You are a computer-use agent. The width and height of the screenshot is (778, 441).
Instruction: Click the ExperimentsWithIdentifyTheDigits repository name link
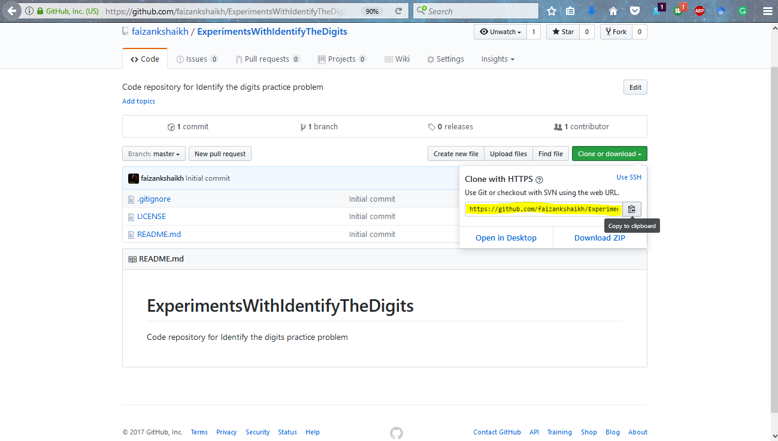(x=272, y=32)
